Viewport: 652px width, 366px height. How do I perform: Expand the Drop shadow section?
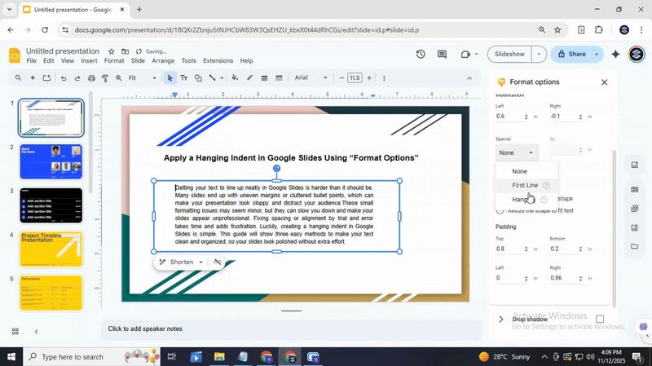click(x=501, y=319)
